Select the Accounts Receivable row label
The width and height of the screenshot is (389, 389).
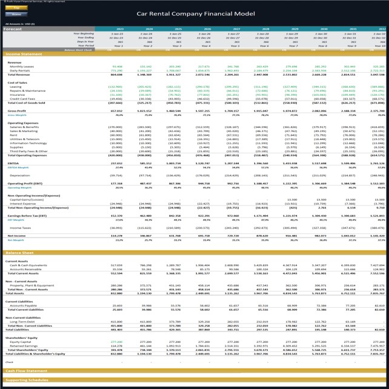click(x=25, y=269)
